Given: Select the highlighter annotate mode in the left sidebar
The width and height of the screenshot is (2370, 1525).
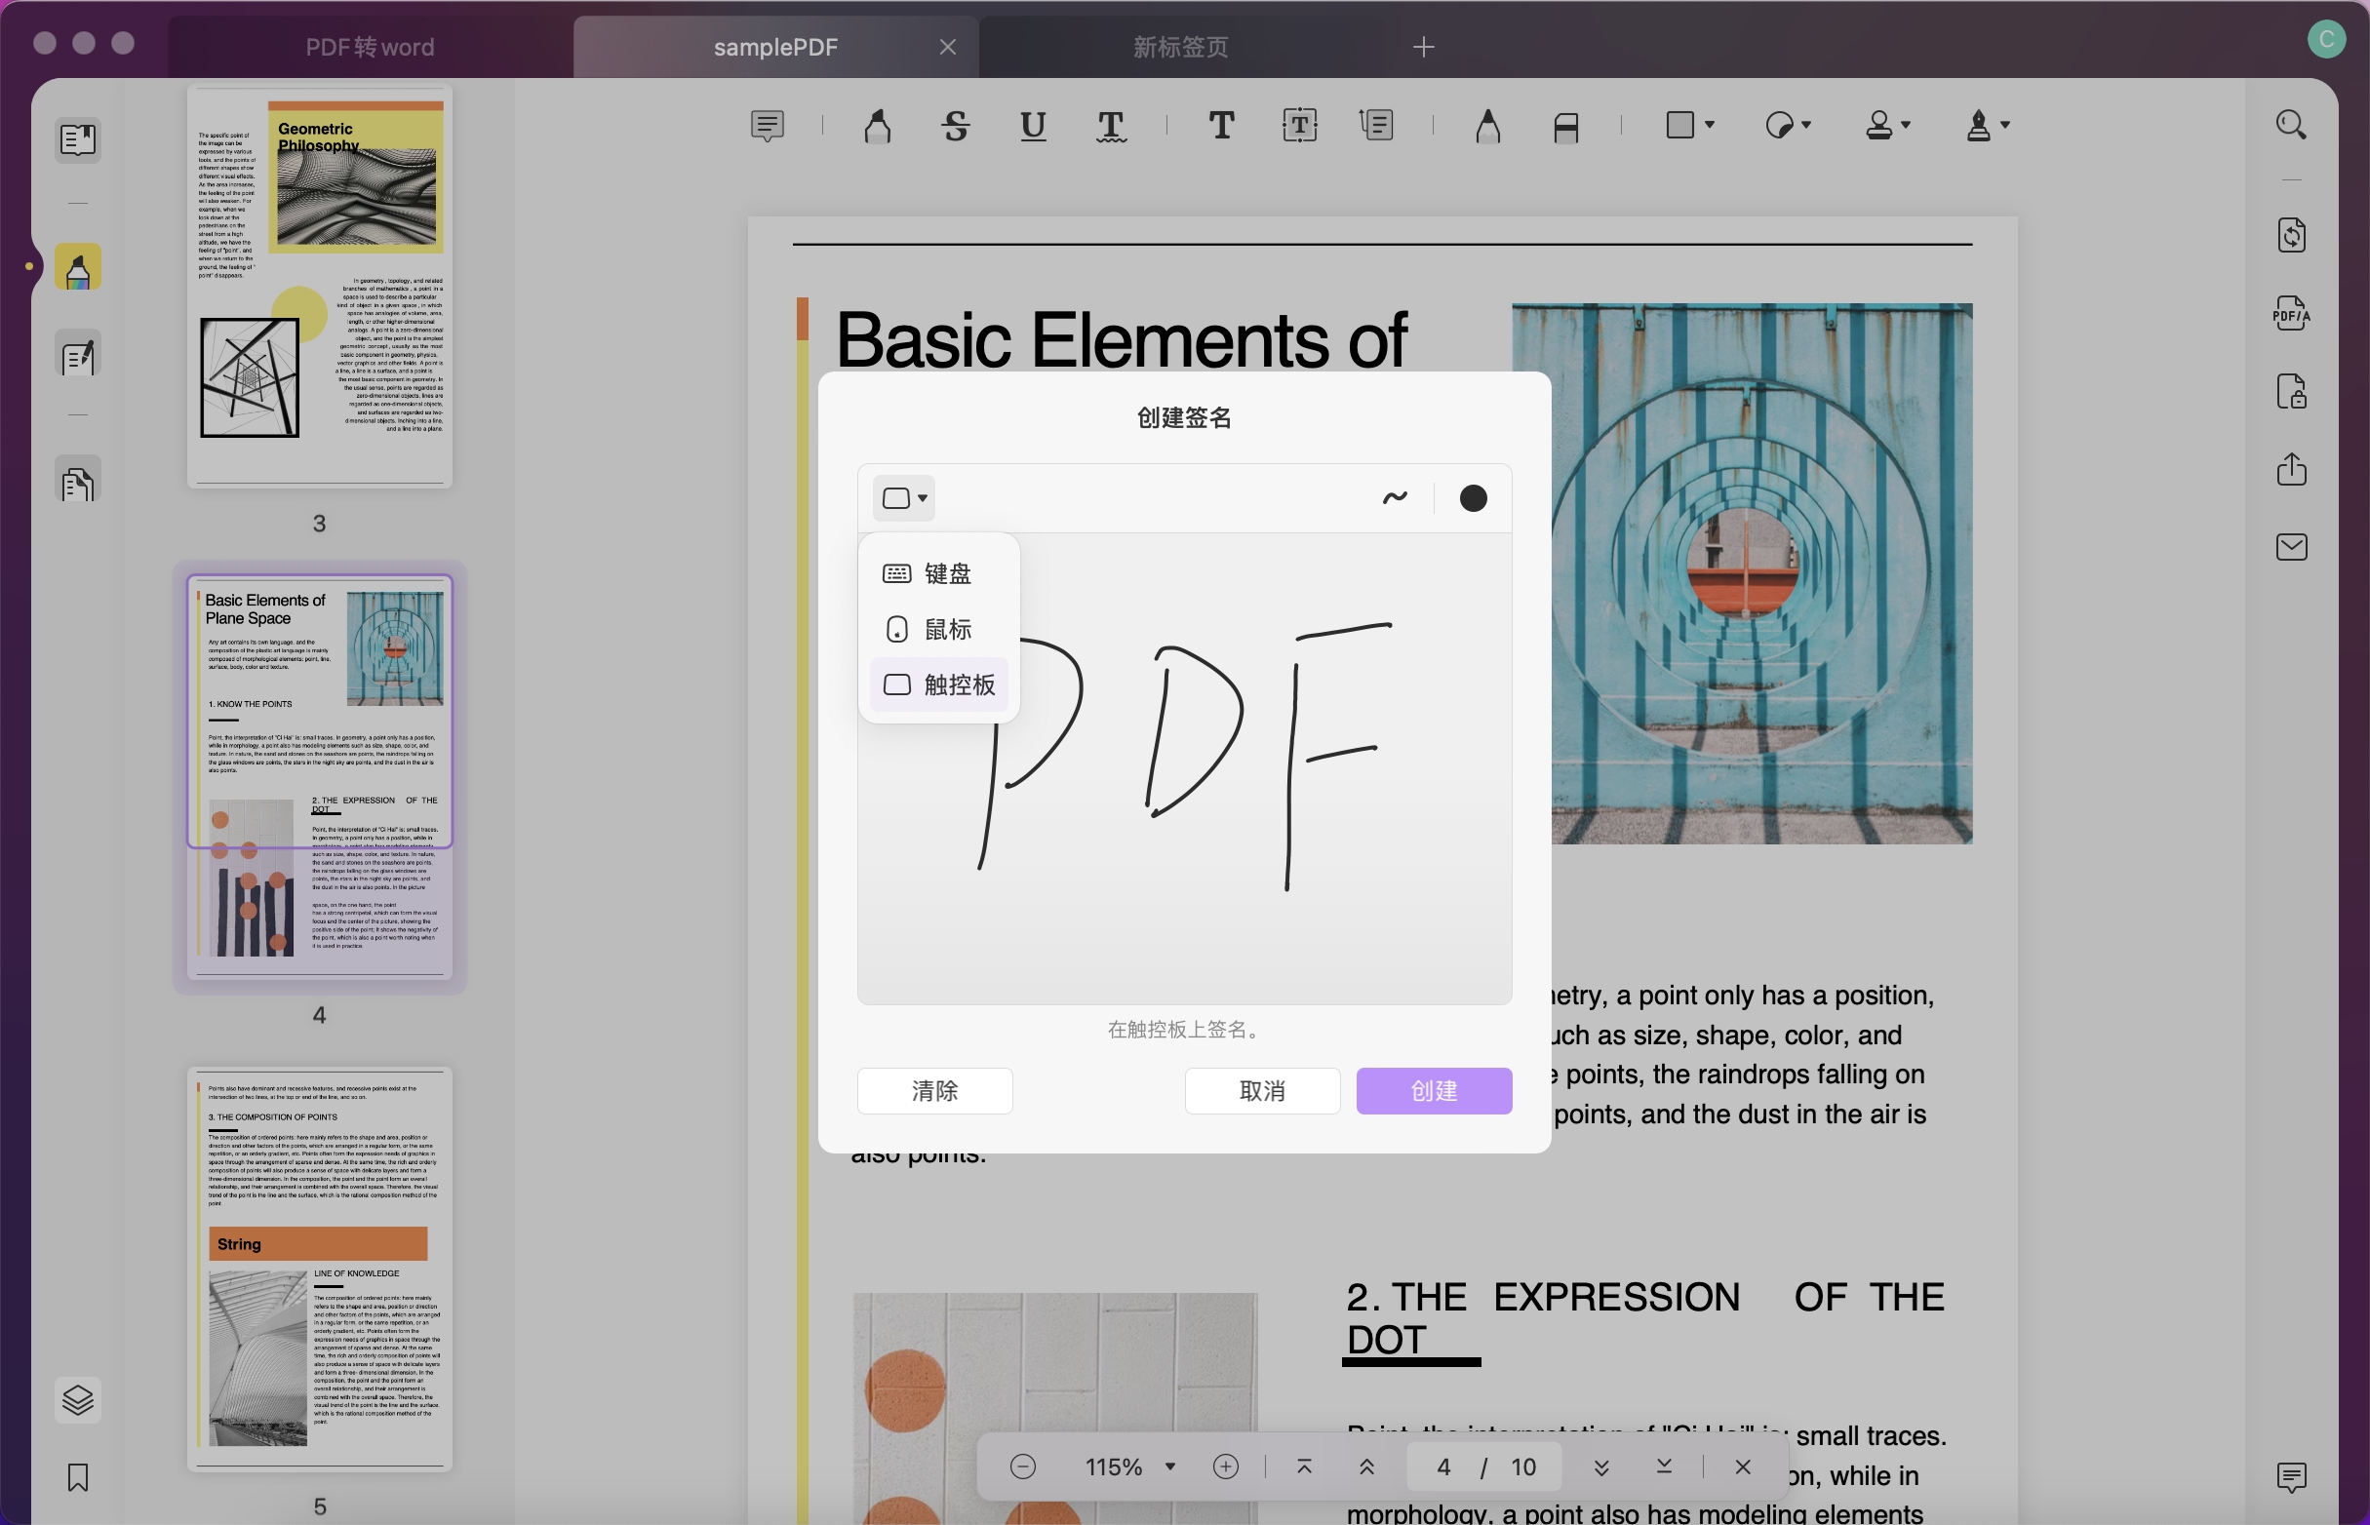Looking at the screenshot, I should click(77, 267).
